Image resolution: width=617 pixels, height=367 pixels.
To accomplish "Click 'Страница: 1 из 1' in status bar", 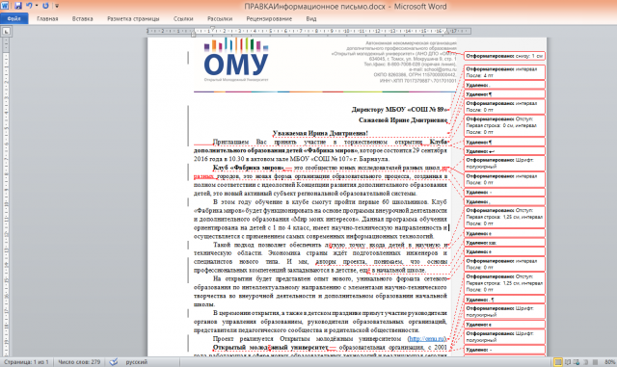I will pyautogui.click(x=26, y=362).
